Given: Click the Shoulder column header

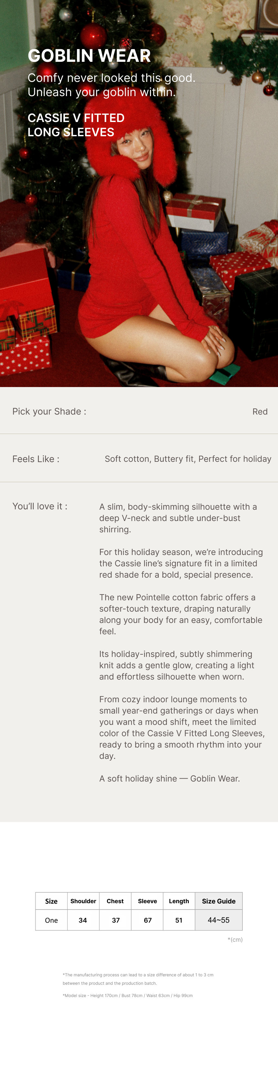Looking at the screenshot, I should click(83, 901).
